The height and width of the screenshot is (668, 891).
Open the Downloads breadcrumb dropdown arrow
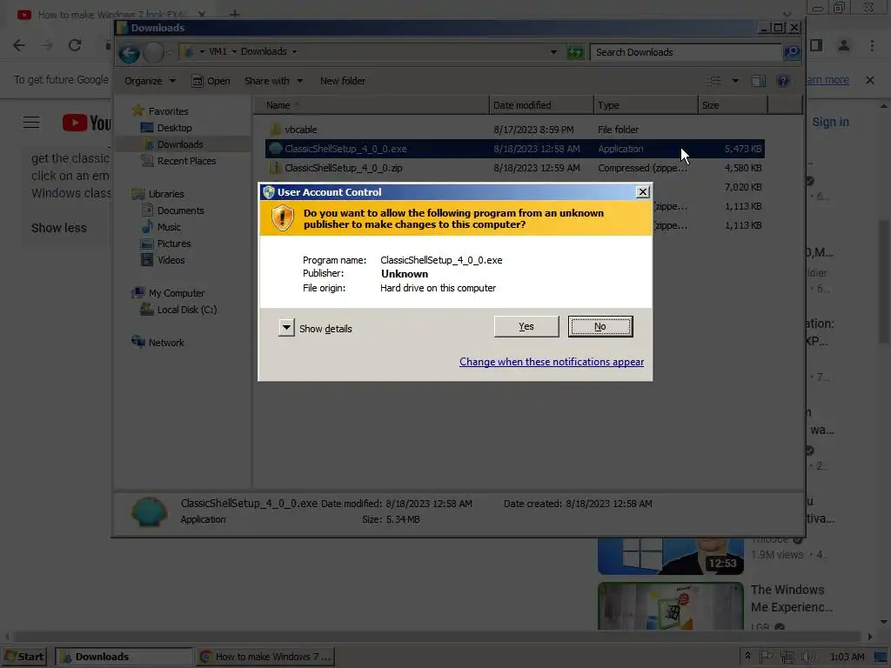[x=294, y=51]
